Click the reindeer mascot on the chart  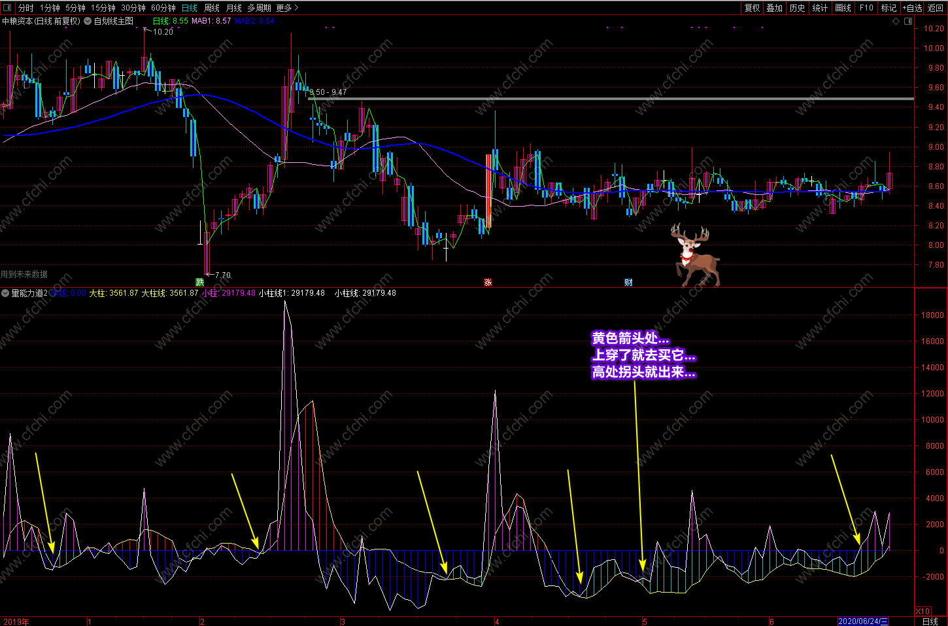point(696,255)
